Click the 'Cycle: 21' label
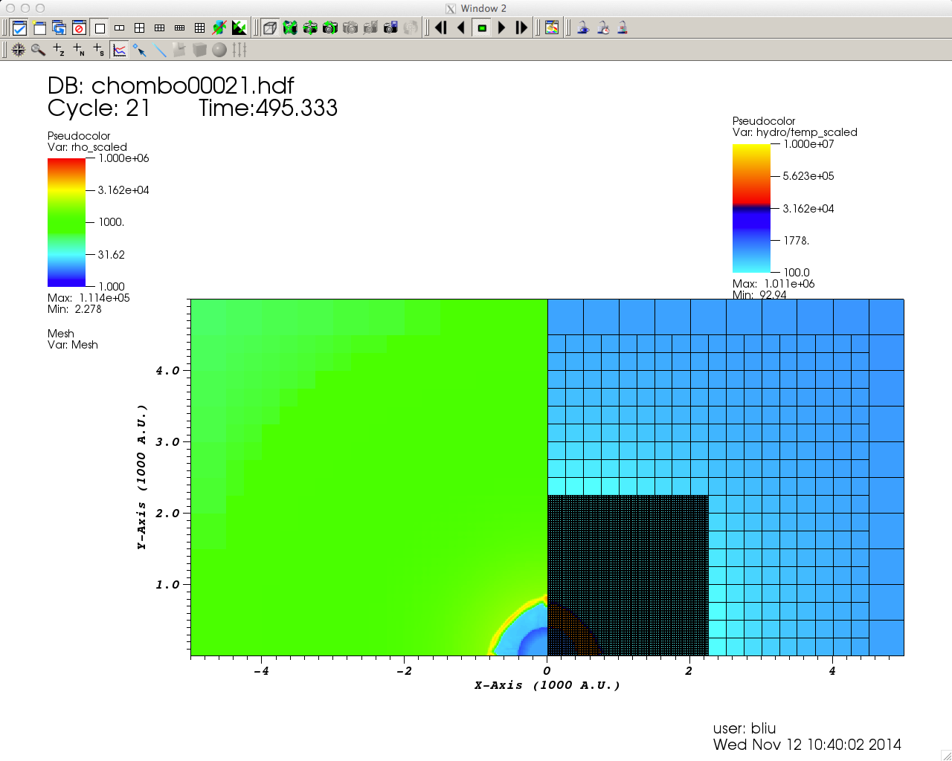Image resolution: width=952 pixels, height=761 pixels. click(x=99, y=109)
